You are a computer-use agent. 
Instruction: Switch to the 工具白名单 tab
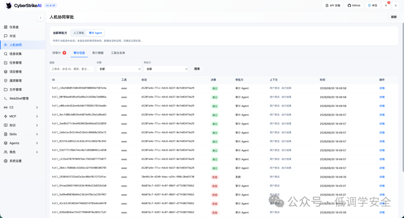click(x=118, y=53)
